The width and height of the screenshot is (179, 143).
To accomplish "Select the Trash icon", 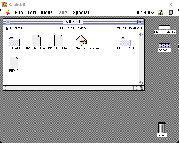I will point(162,127).
